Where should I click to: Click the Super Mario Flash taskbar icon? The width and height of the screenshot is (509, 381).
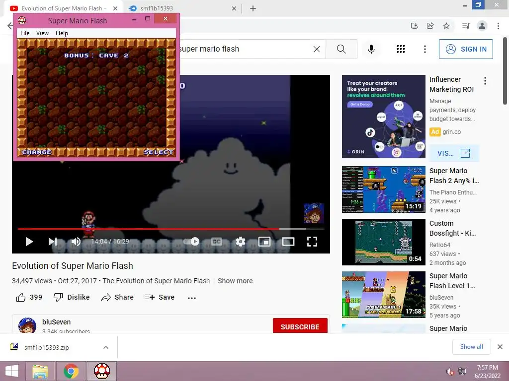(102, 371)
